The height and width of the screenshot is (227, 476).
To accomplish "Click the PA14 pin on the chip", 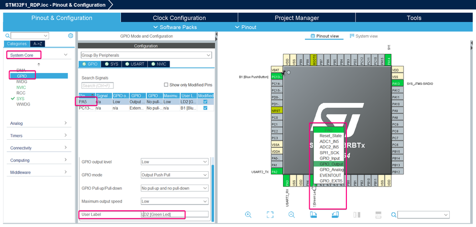I will point(388,60).
